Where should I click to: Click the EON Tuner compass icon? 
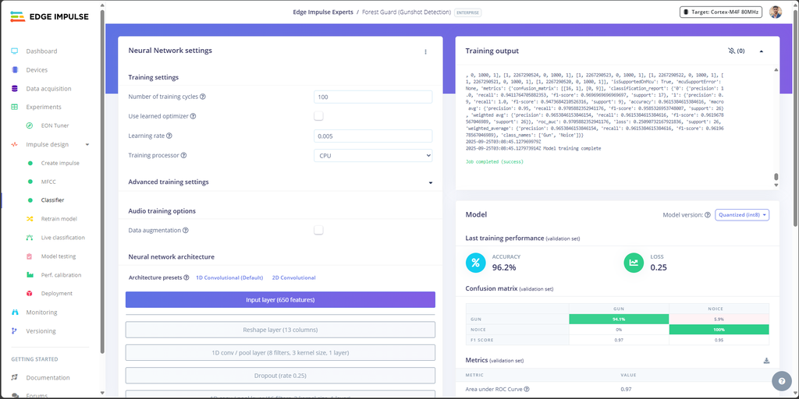click(x=30, y=125)
